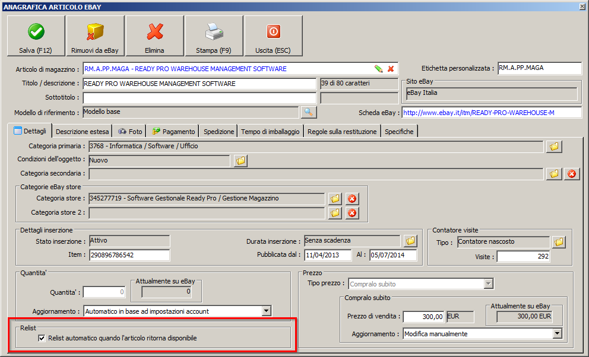Open Durata inserzione folder icon
This screenshot has height=357, width=589.
[410, 241]
